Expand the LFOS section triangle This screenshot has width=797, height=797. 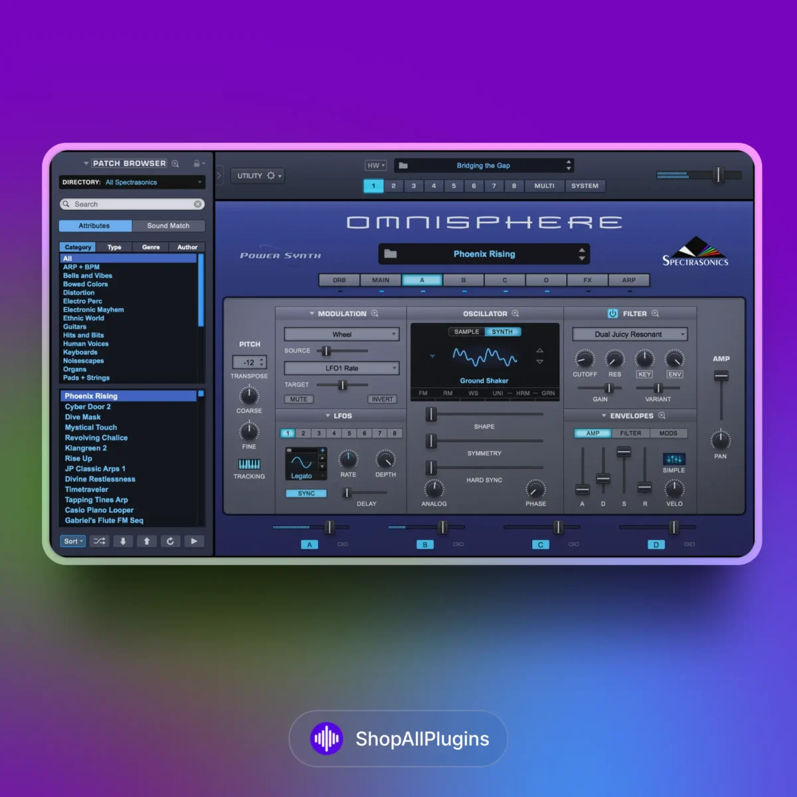[328, 416]
